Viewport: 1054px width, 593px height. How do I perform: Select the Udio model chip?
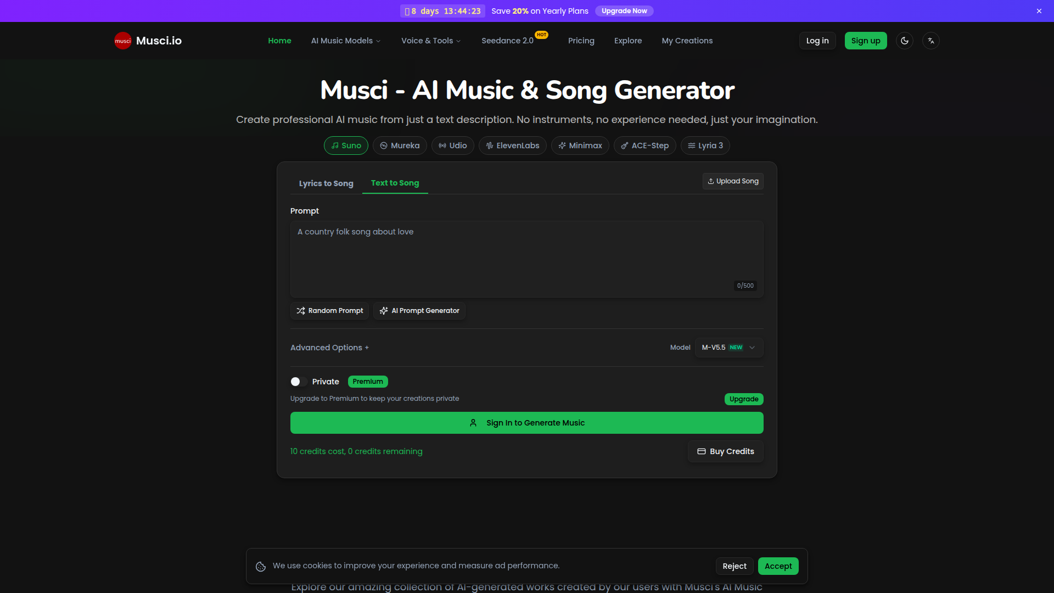pyautogui.click(x=453, y=146)
